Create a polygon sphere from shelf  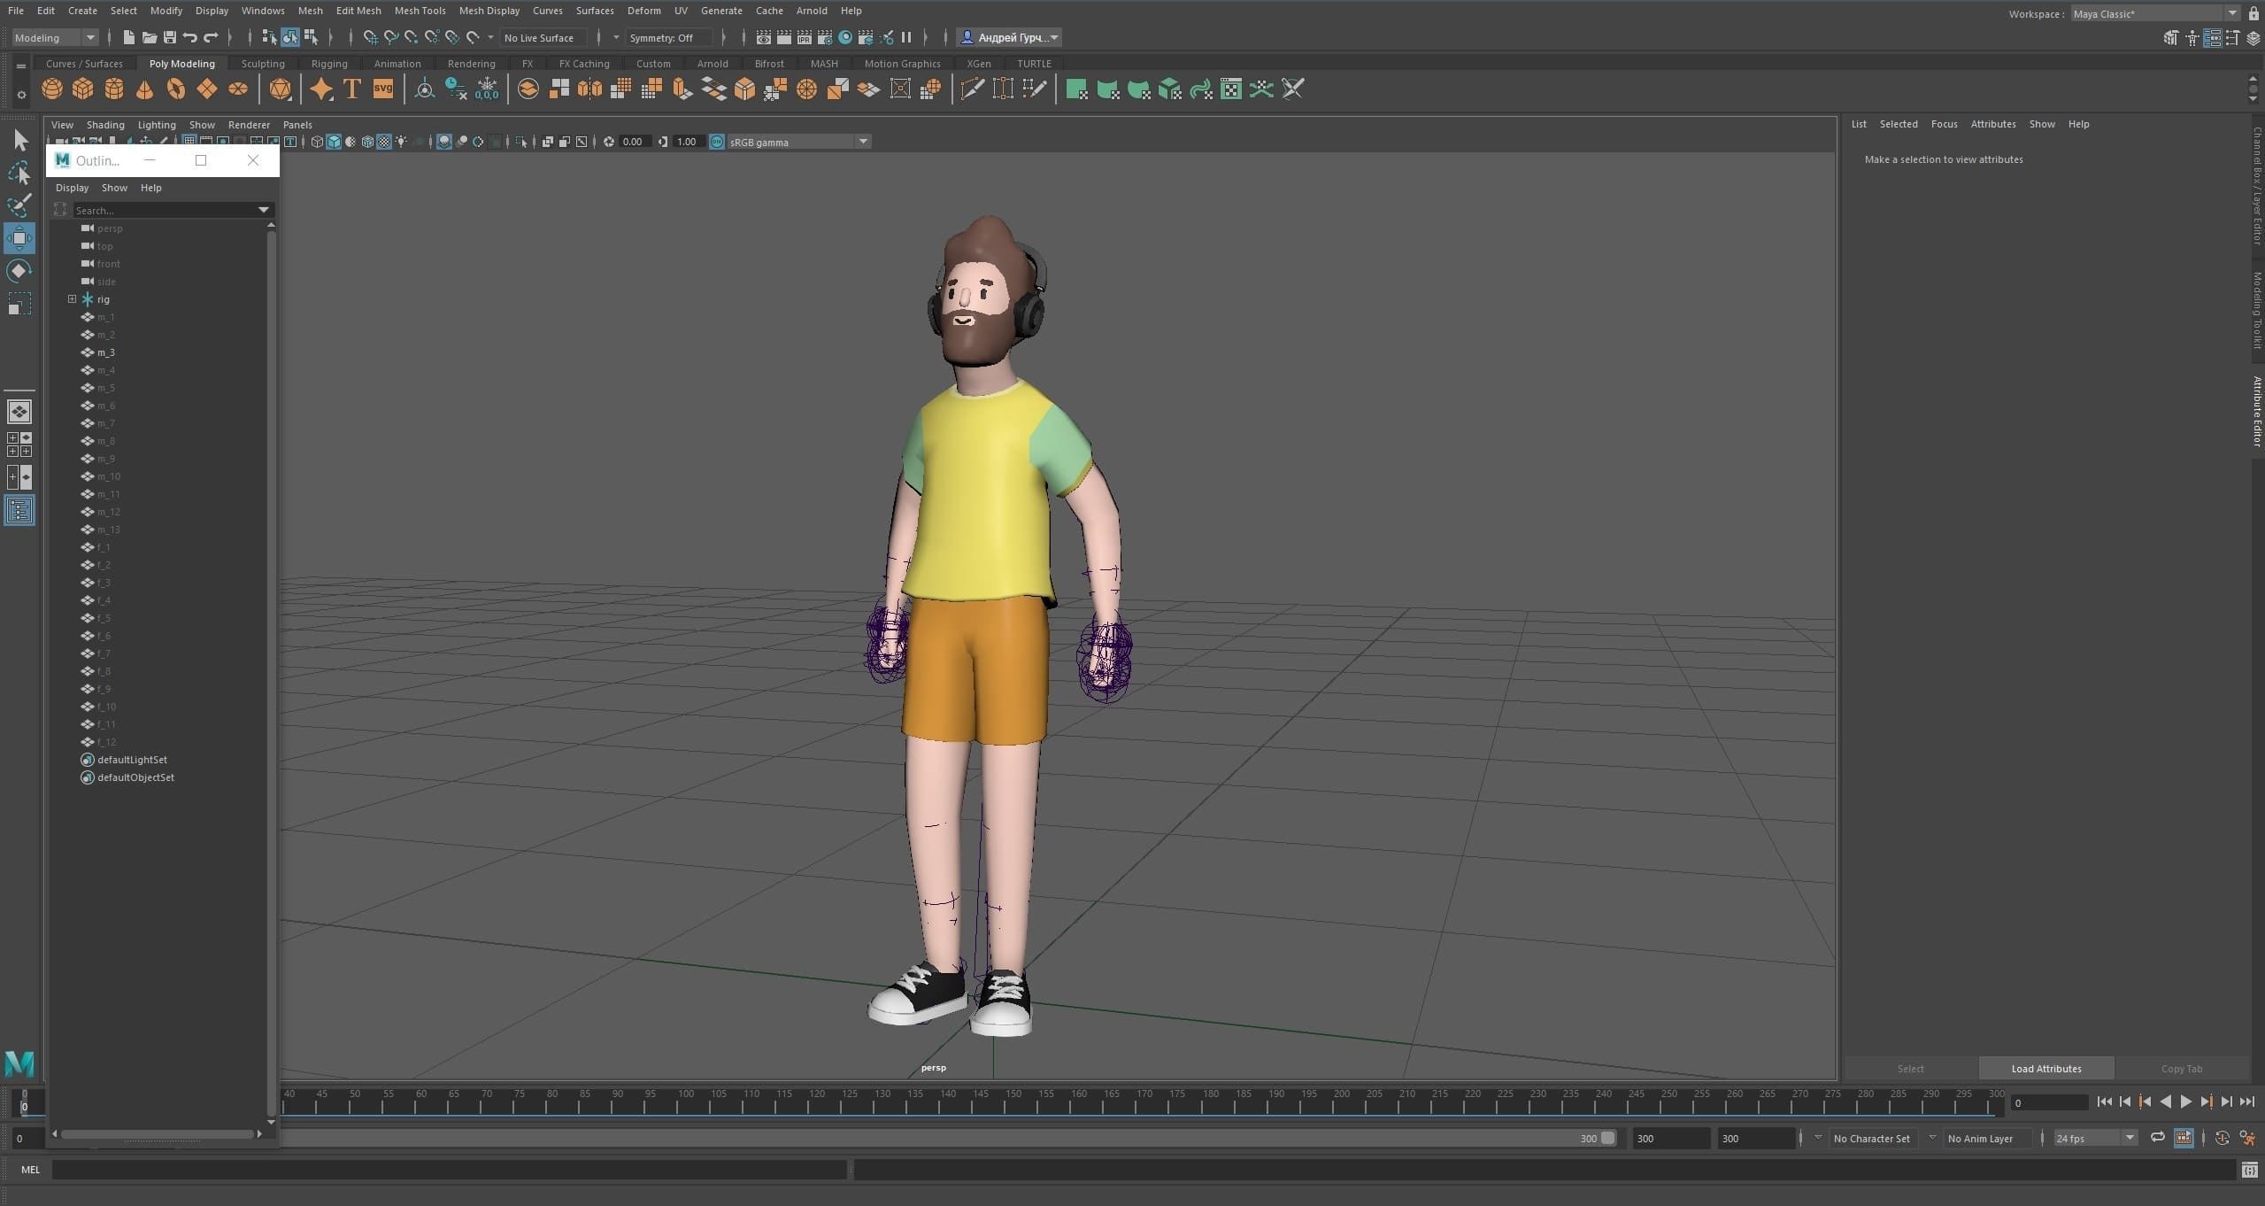tap(52, 89)
